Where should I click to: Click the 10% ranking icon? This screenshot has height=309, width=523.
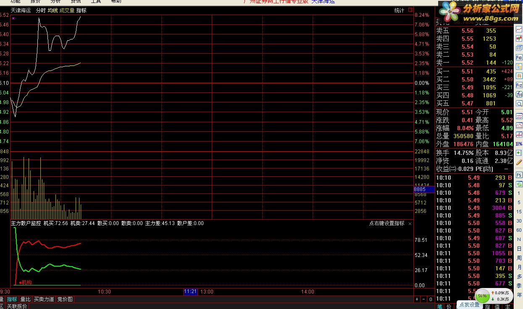point(519,144)
